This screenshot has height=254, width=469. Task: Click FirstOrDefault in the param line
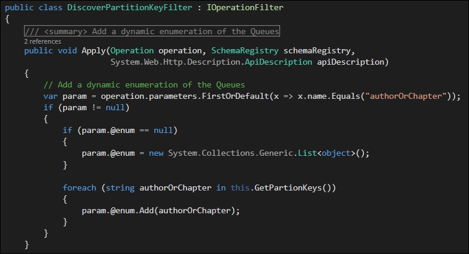[x=235, y=96]
